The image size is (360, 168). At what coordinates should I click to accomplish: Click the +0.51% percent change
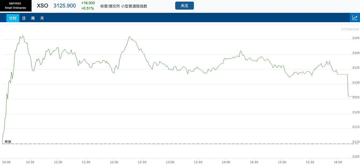[x=87, y=8]
